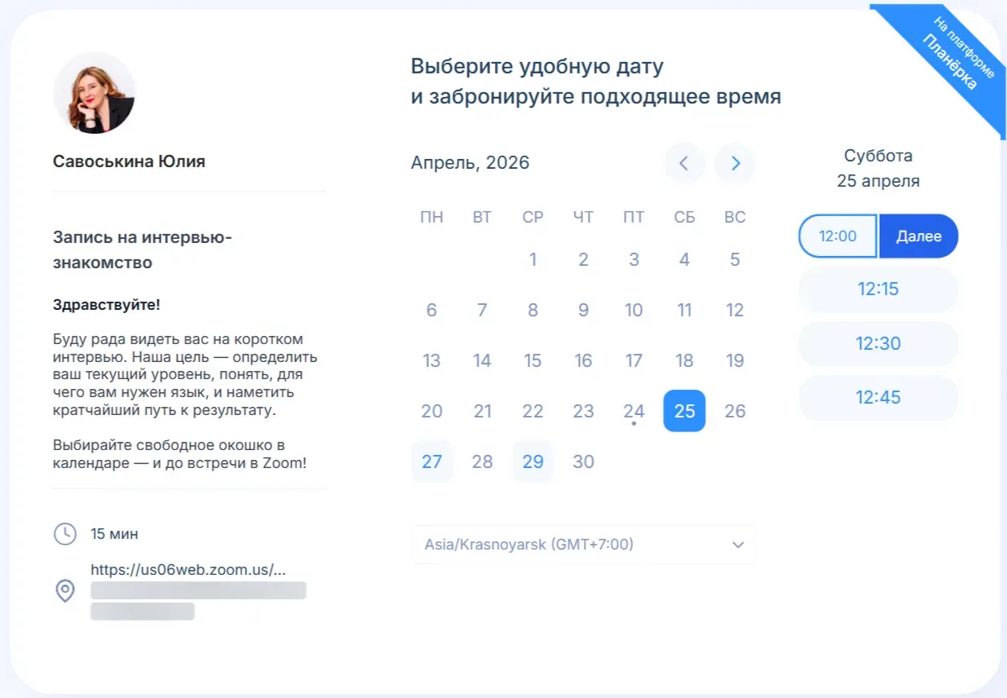Select April 29 in the calendar

[x=532, y=462]
